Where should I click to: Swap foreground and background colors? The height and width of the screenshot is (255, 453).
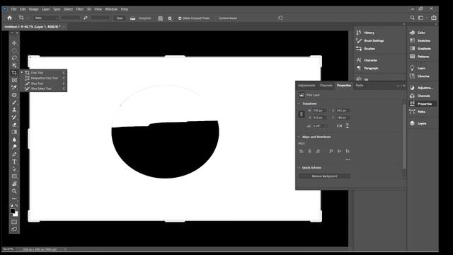coord(16,205)
